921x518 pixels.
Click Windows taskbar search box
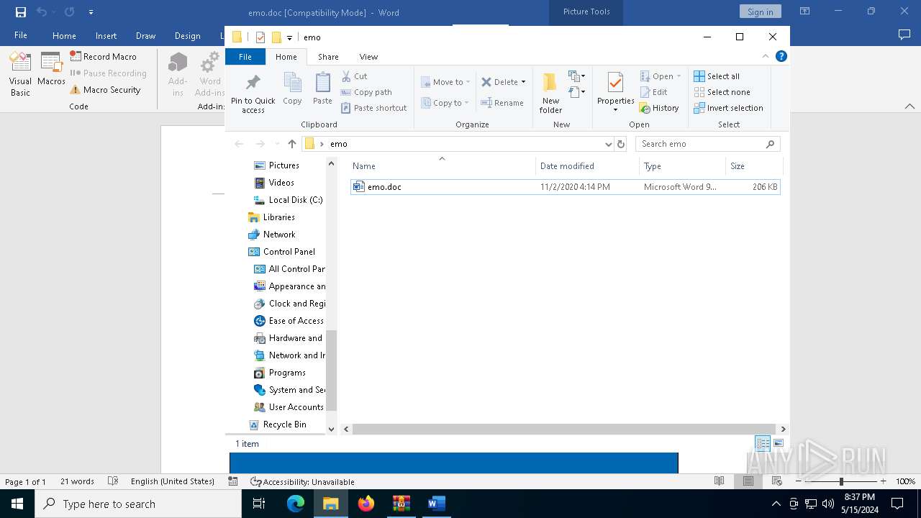coord(138,504)
